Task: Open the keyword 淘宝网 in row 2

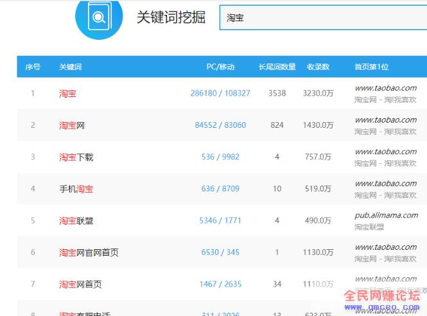Action: coord(72,125)
